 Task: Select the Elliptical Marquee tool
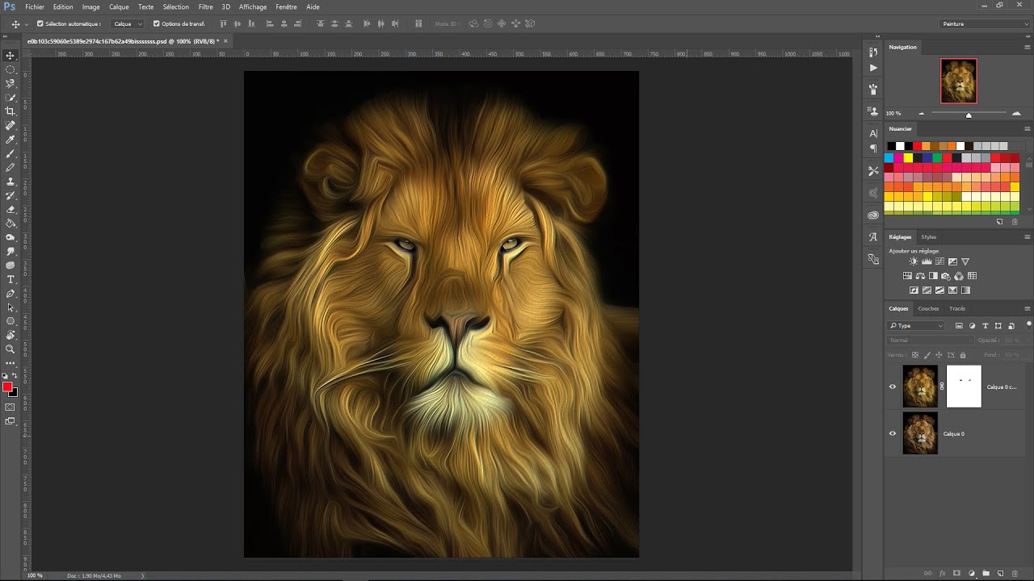11,69
